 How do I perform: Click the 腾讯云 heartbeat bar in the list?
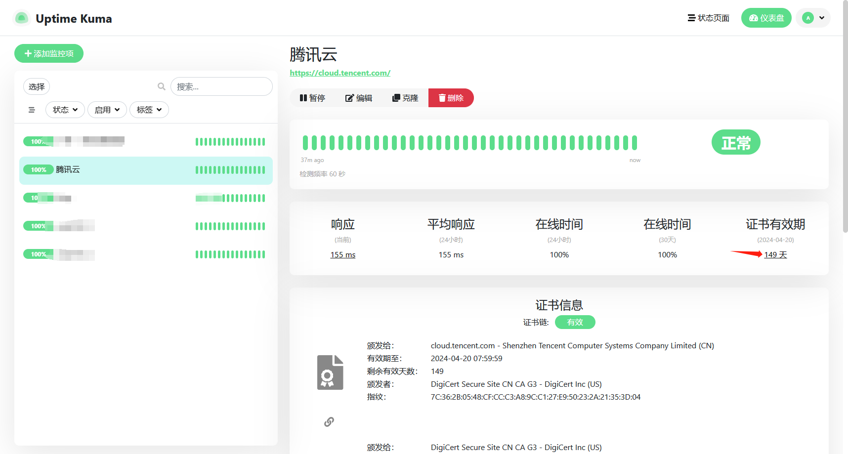(230, 170)
